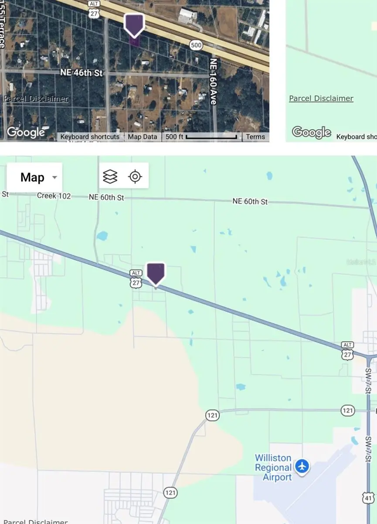Open the Terms link
377x524 pixels.
click(x=255, y=137)
